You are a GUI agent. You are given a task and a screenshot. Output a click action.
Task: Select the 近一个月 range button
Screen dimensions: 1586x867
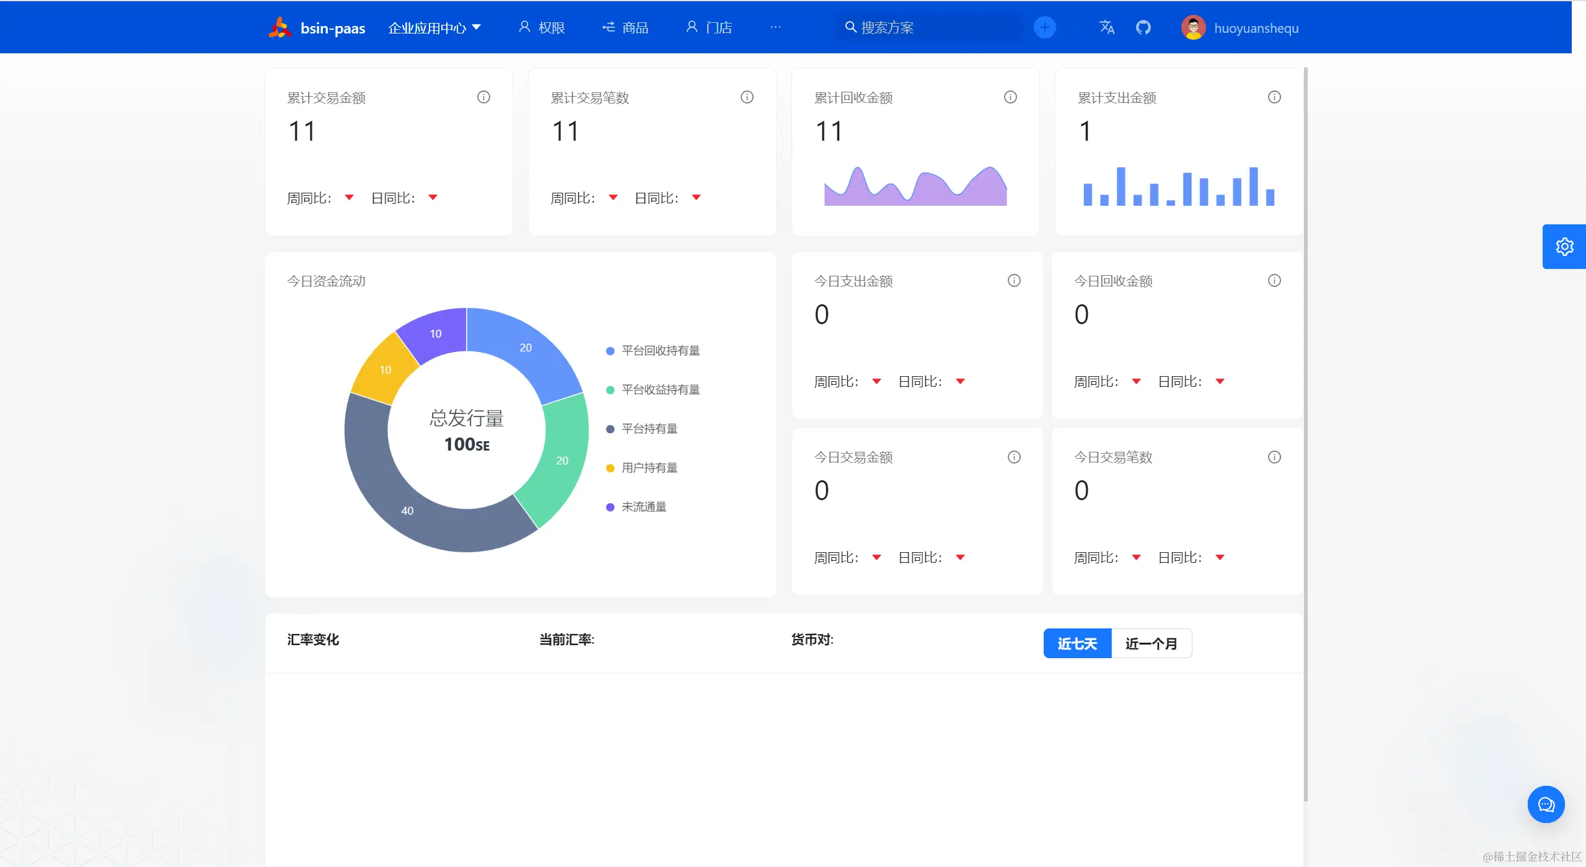click(1151, 644)
